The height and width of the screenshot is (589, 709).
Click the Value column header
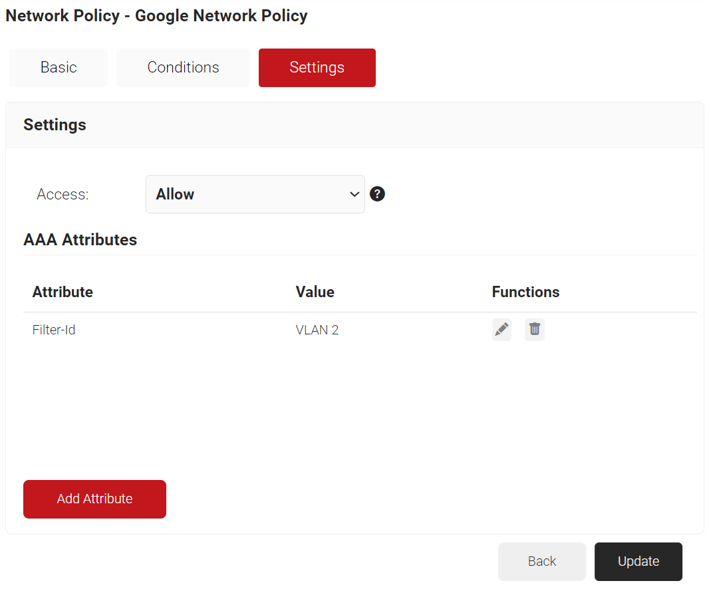(x=315, y=292)
